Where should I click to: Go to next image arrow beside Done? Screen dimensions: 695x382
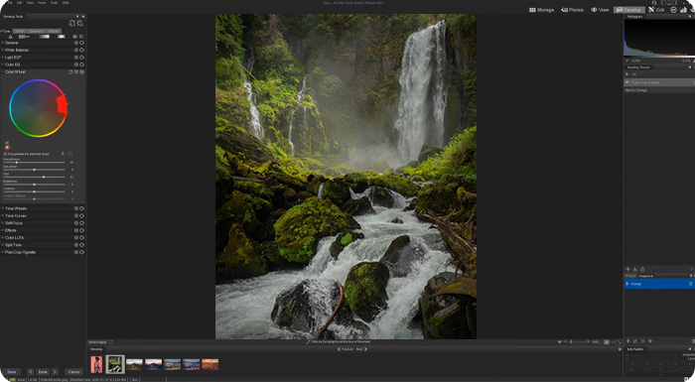pos(55,372)
